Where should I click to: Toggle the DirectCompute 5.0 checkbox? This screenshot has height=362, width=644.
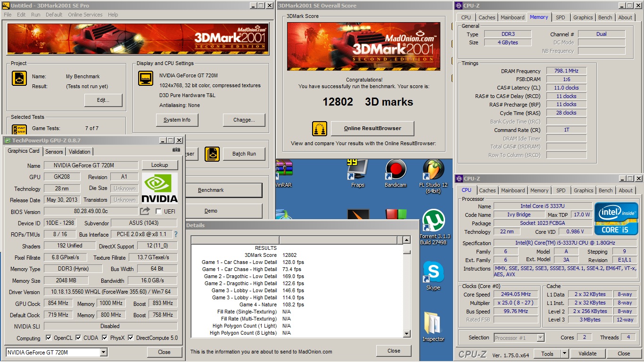point(131,338)
